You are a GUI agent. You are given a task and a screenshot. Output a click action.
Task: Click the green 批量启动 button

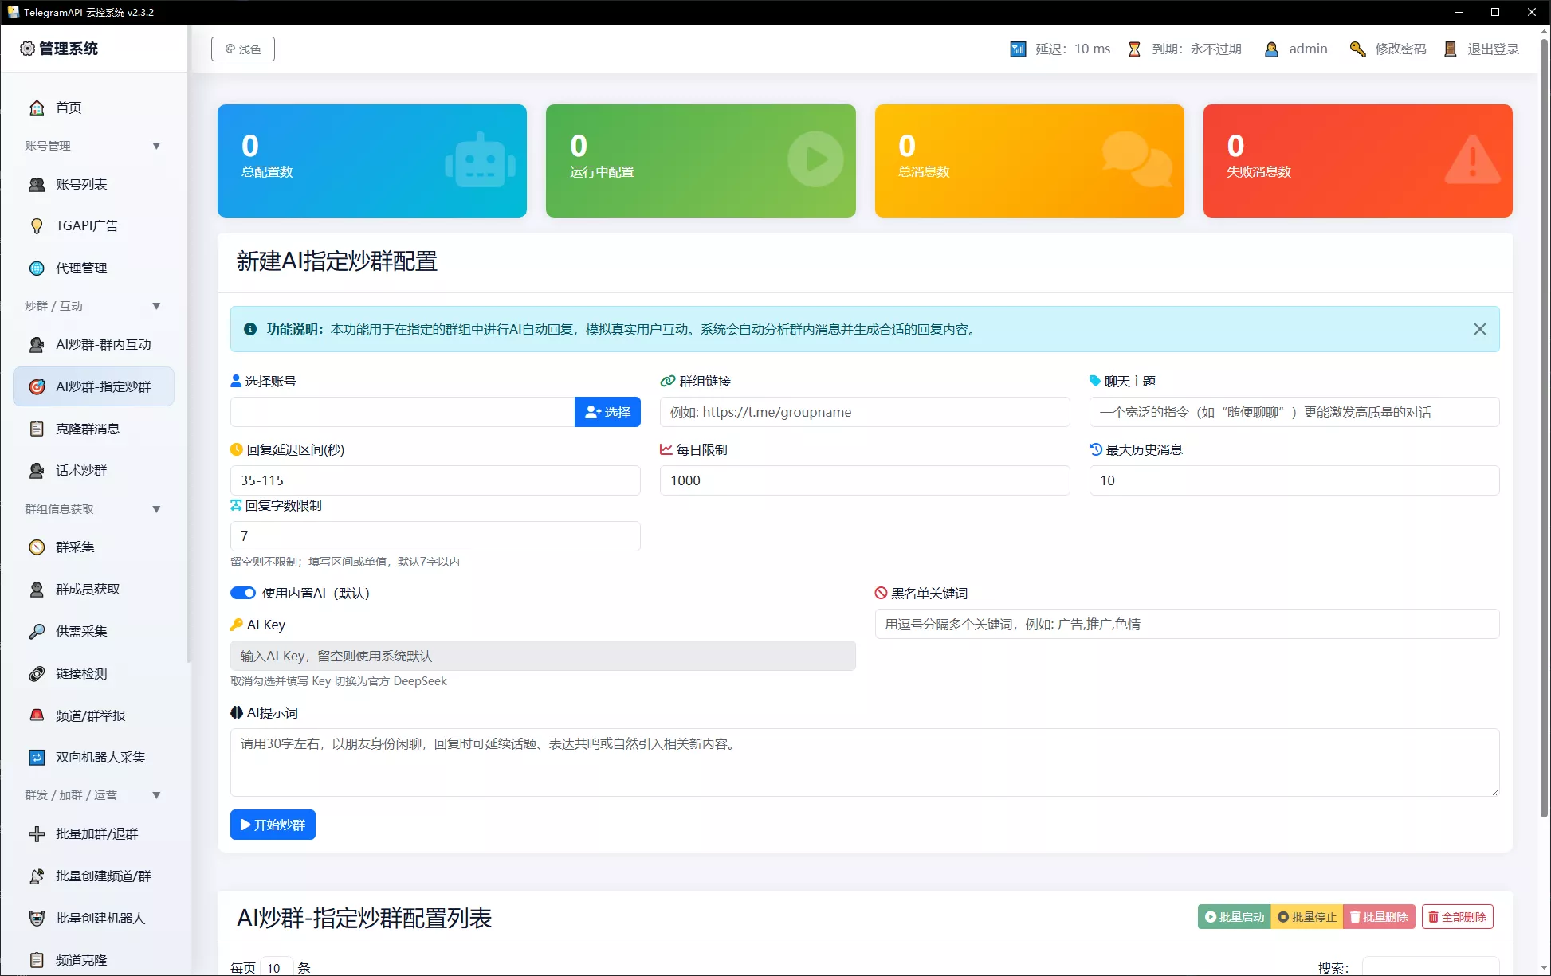pos(1234,917)
